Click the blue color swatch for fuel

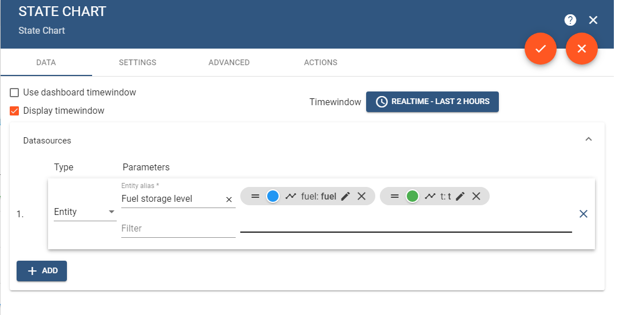click(273, 196)
